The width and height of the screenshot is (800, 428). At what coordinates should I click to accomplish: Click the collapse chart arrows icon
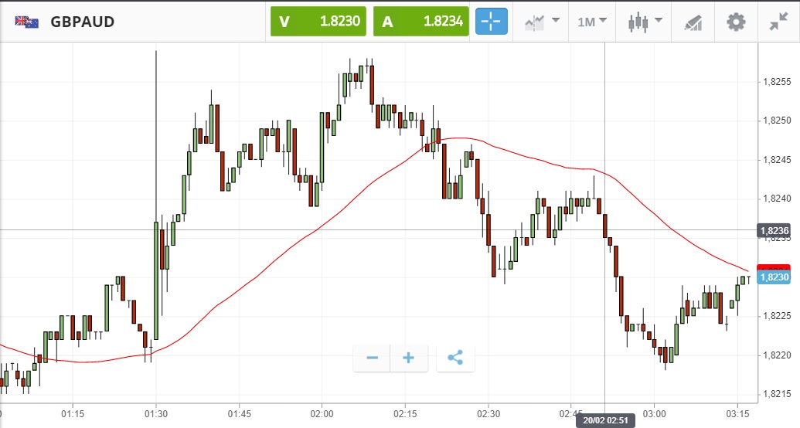coord(778,22)
